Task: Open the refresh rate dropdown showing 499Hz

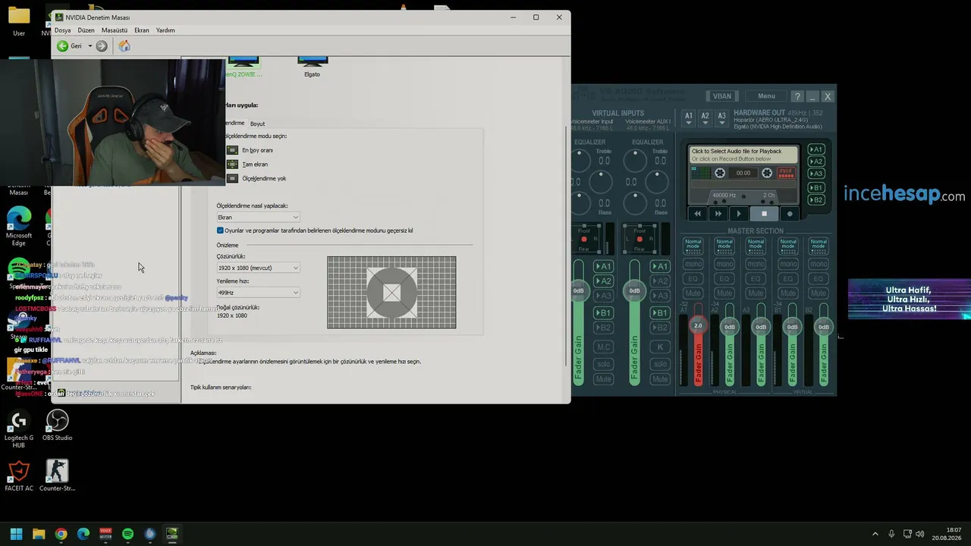Action: [258, 293]
